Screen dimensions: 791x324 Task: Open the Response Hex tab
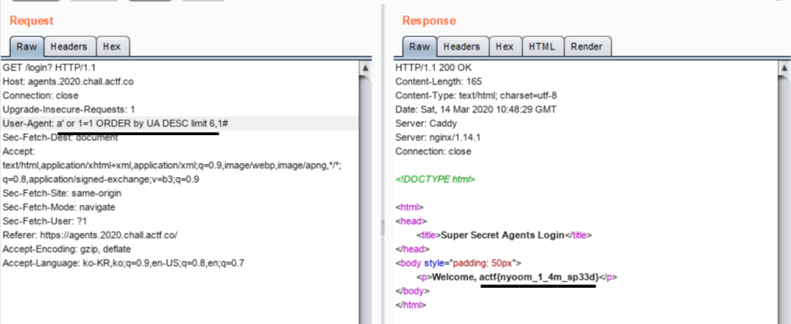tap(504, 46)
